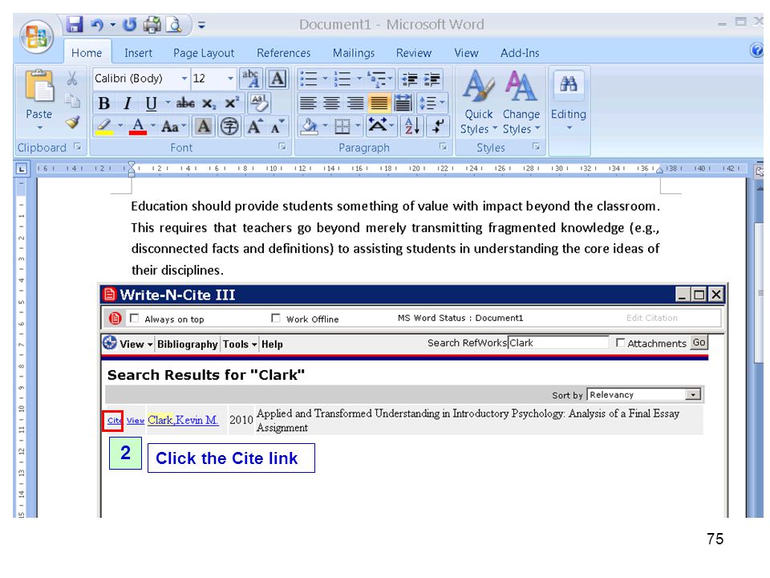This screenshot has height=578, width=770.
Task: Open Font dialog launcher
Action: coord(282,146)
